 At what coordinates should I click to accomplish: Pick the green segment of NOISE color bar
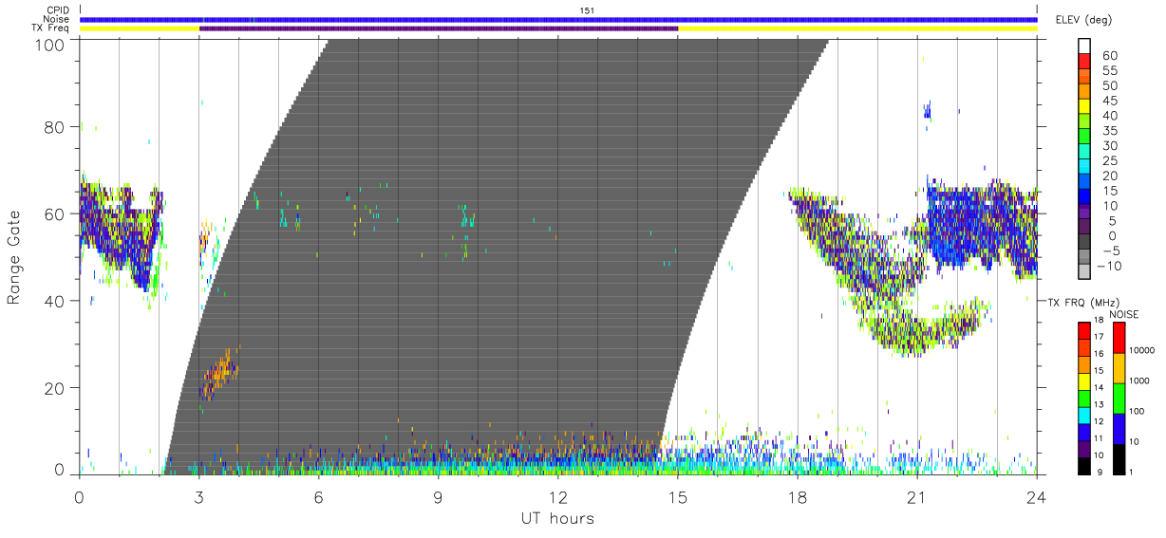(x=1119, y=399)
